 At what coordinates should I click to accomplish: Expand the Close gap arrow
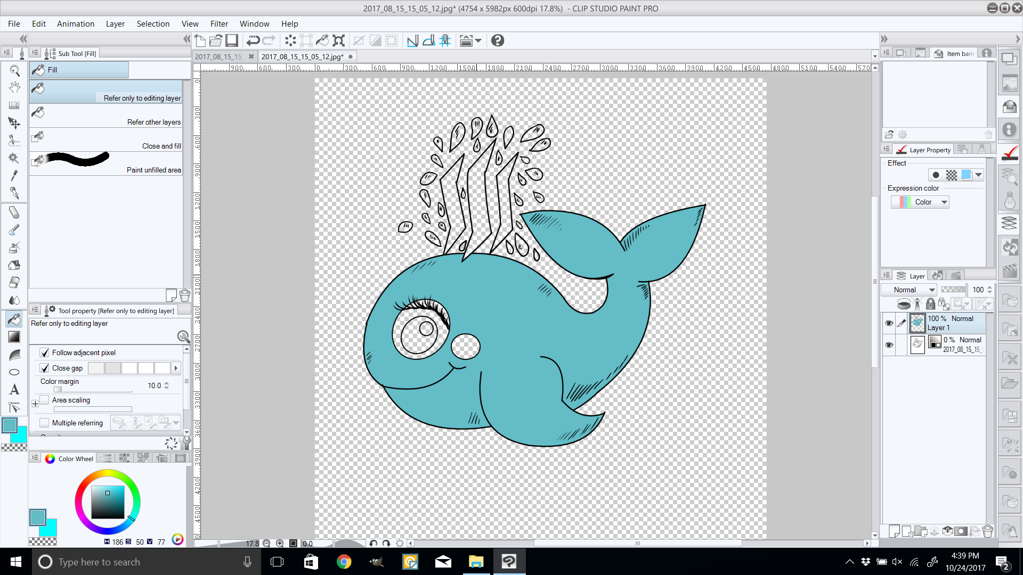176,368
